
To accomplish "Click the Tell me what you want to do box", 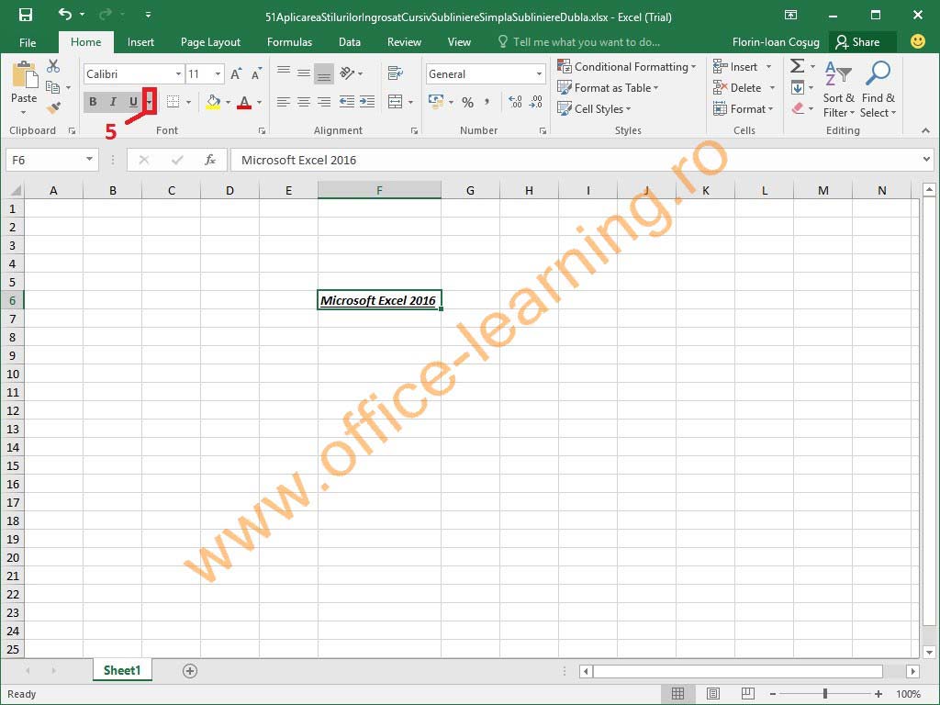I will point(579,42).
